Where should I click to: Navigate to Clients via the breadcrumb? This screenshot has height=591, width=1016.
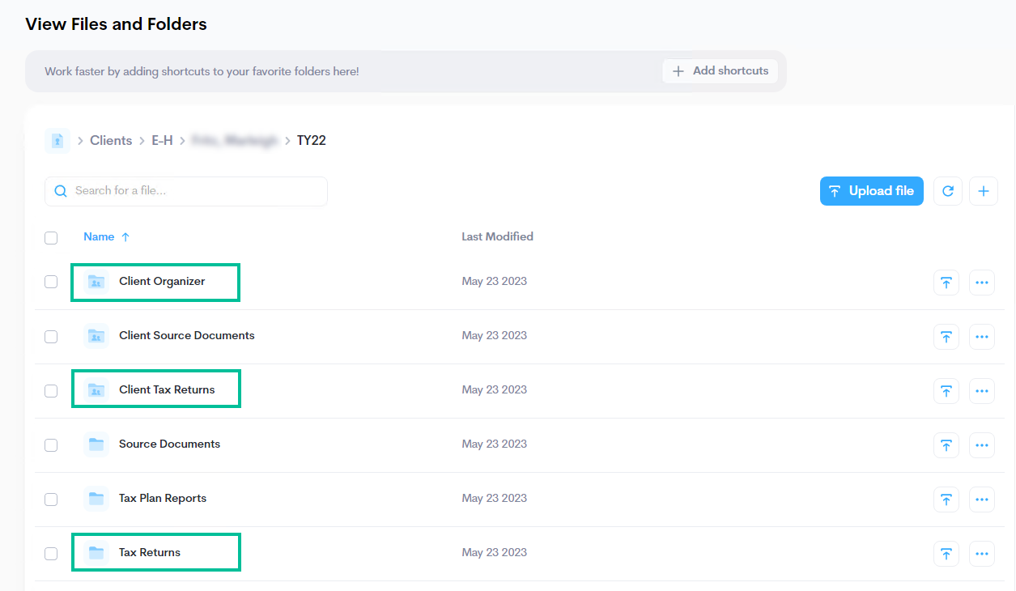pyautogui.click(x=111, y=140)
